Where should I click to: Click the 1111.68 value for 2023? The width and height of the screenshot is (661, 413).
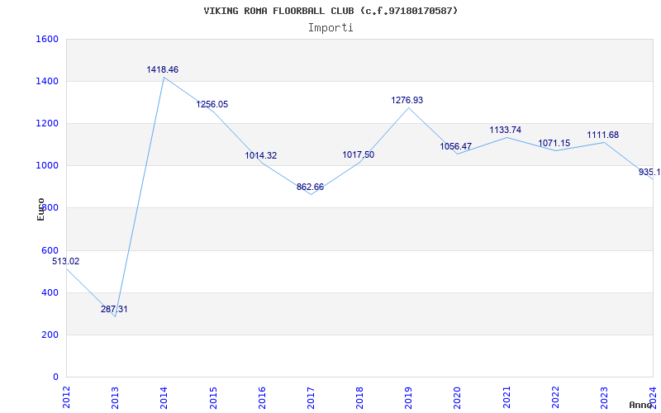pos(602,135)
